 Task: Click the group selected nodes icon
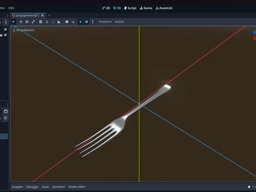[x=53, y=22]
